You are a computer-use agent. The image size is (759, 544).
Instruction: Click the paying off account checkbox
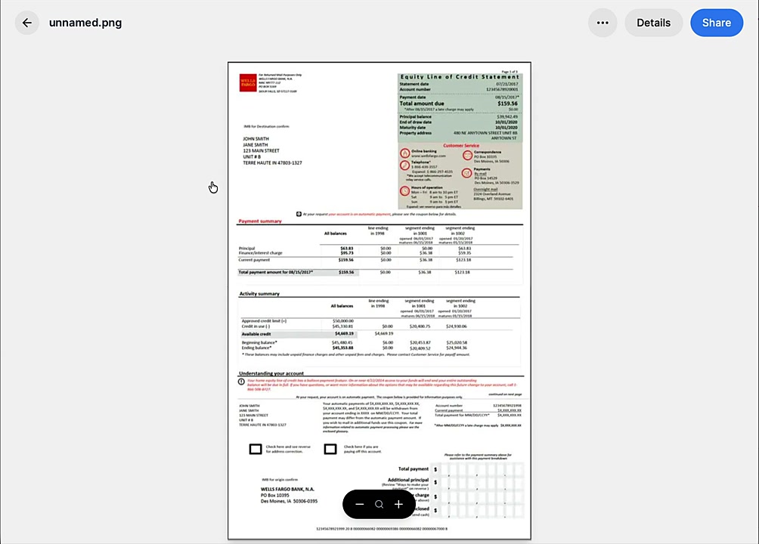[x=330, y=449]
